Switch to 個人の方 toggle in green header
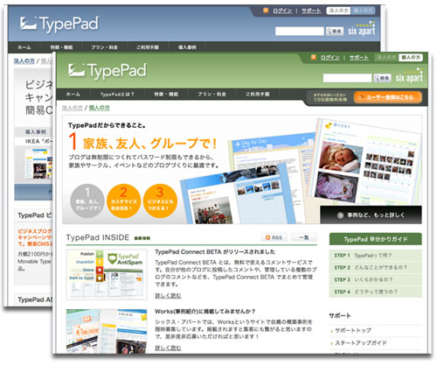This screenshot has width=437, height=366. pos(411,58)
